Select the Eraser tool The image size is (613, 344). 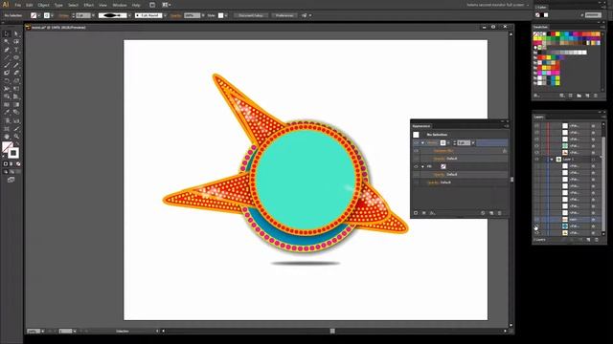tap(16, 73)
